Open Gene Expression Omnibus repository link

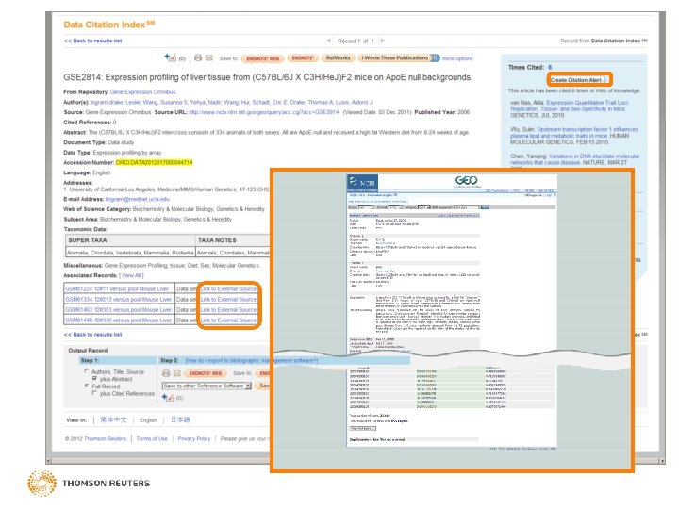click(x=143, y=92)
